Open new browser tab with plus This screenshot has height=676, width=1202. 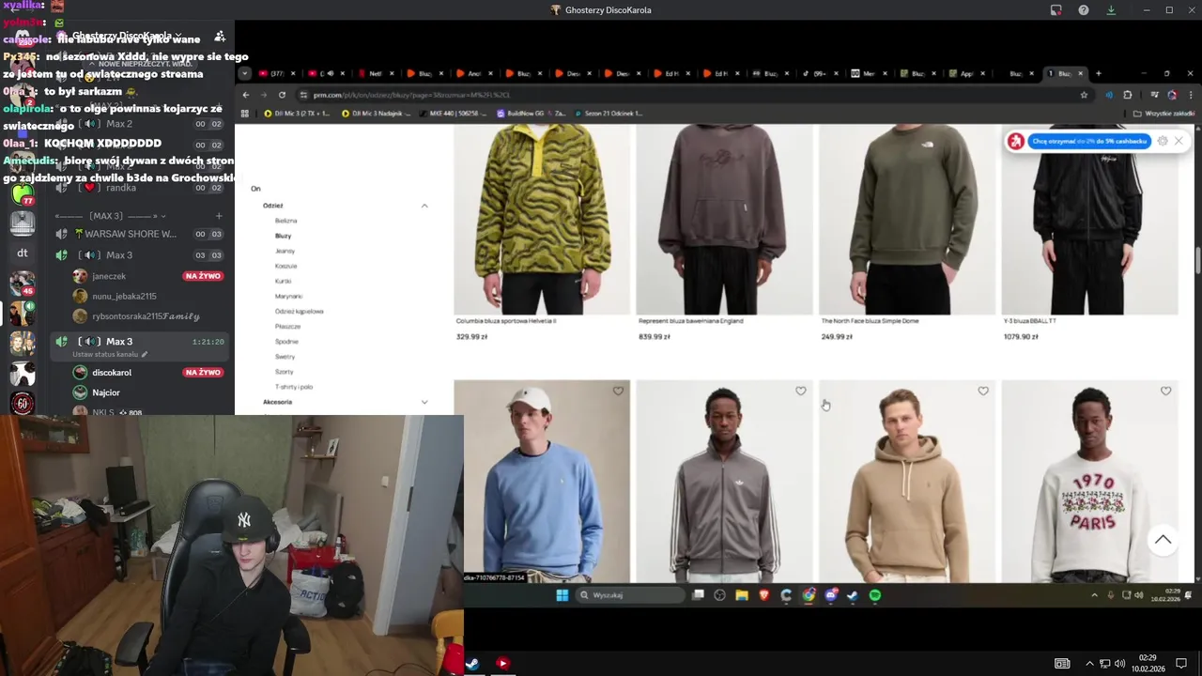pos(1099,73)
